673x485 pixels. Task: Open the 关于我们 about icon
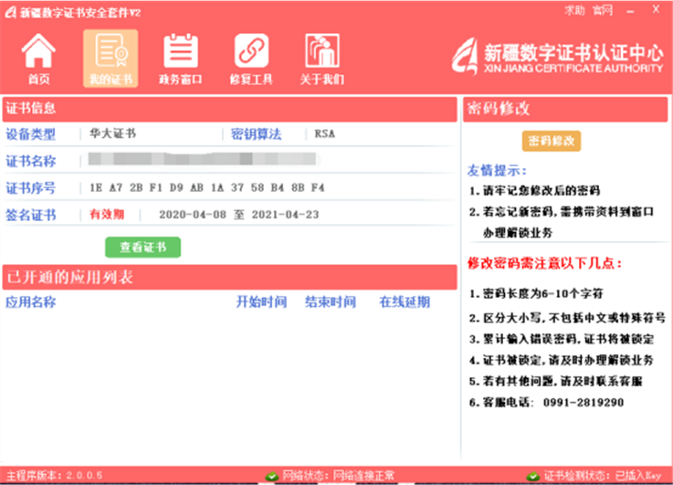point(321,51)
